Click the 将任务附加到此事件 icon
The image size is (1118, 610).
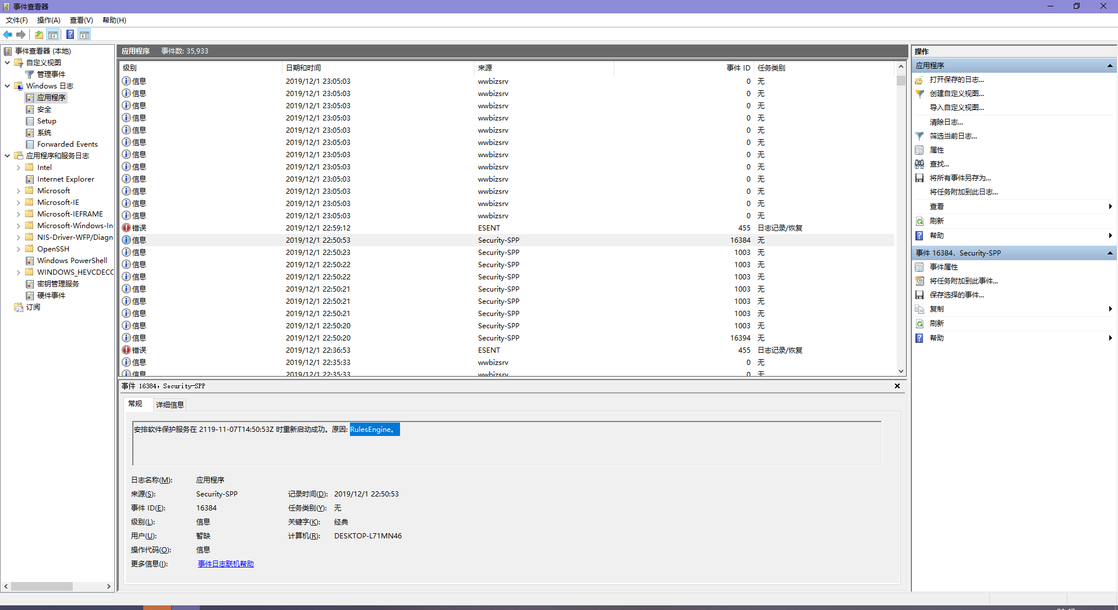click(919, 281)
